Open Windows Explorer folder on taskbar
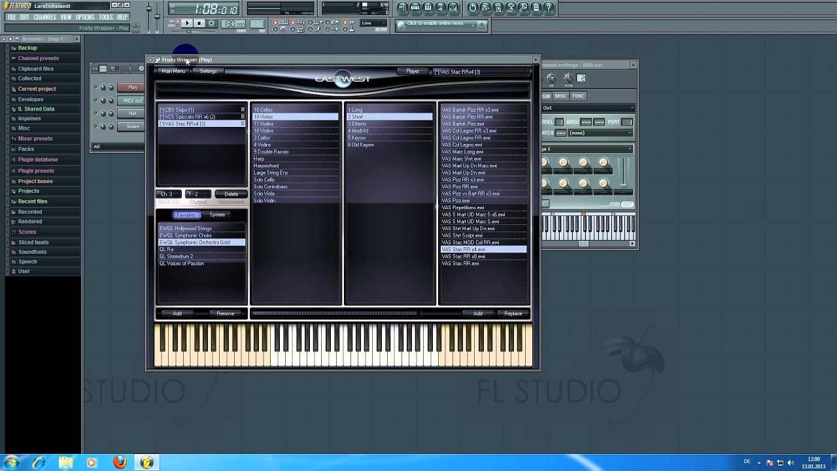Image resolution: width=837 pixels, height=471 pixels. point(65,462)
